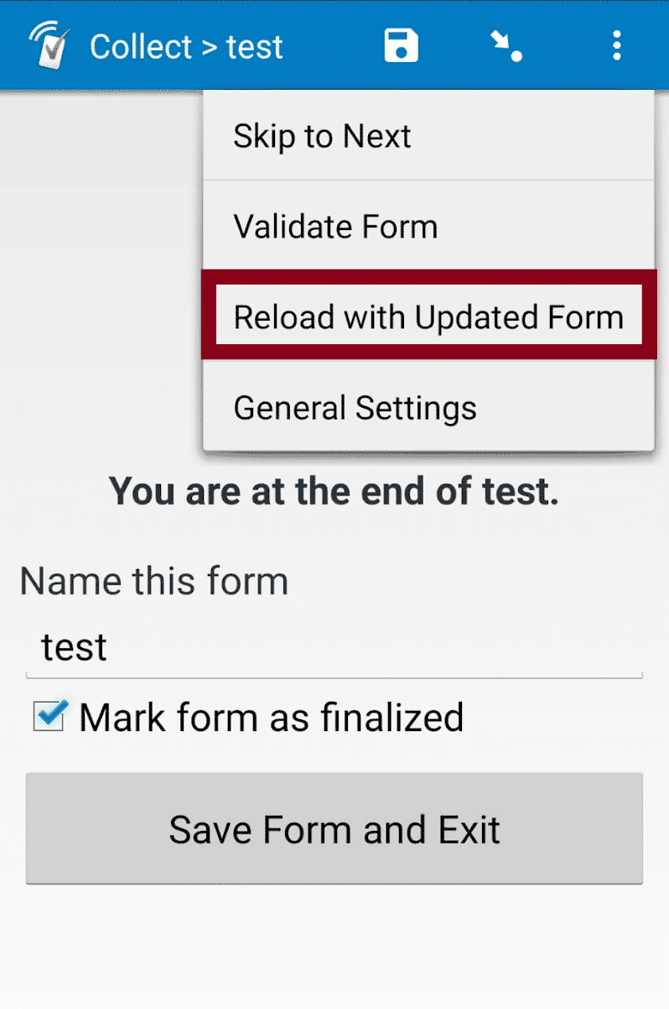This screenshot has height=1009, width=669.
Task: Tap the 'Mark form as finalized' label text
Action: [271, 717]
